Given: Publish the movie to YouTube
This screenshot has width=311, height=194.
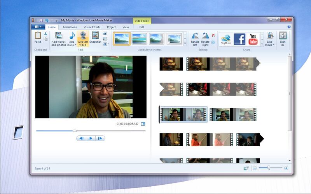Looking at the screenshot, I should pos(253,39).
